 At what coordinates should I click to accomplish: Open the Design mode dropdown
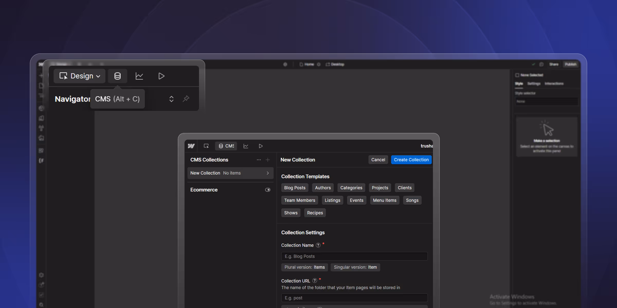[79, 76]
